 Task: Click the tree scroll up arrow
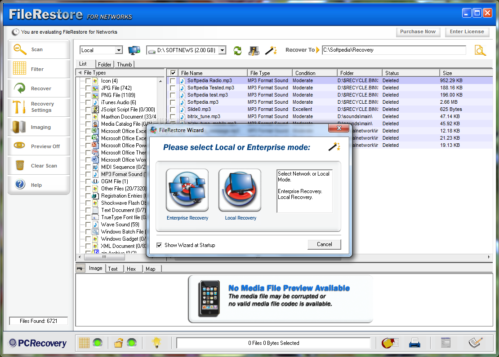(x=160, y=81)
